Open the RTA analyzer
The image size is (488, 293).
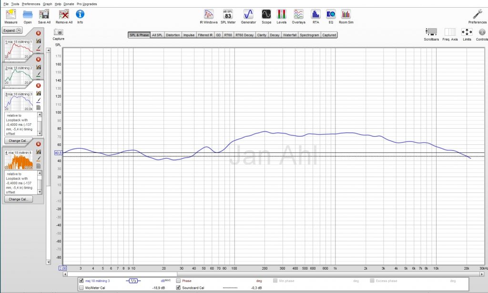click(x=315, y=14)
